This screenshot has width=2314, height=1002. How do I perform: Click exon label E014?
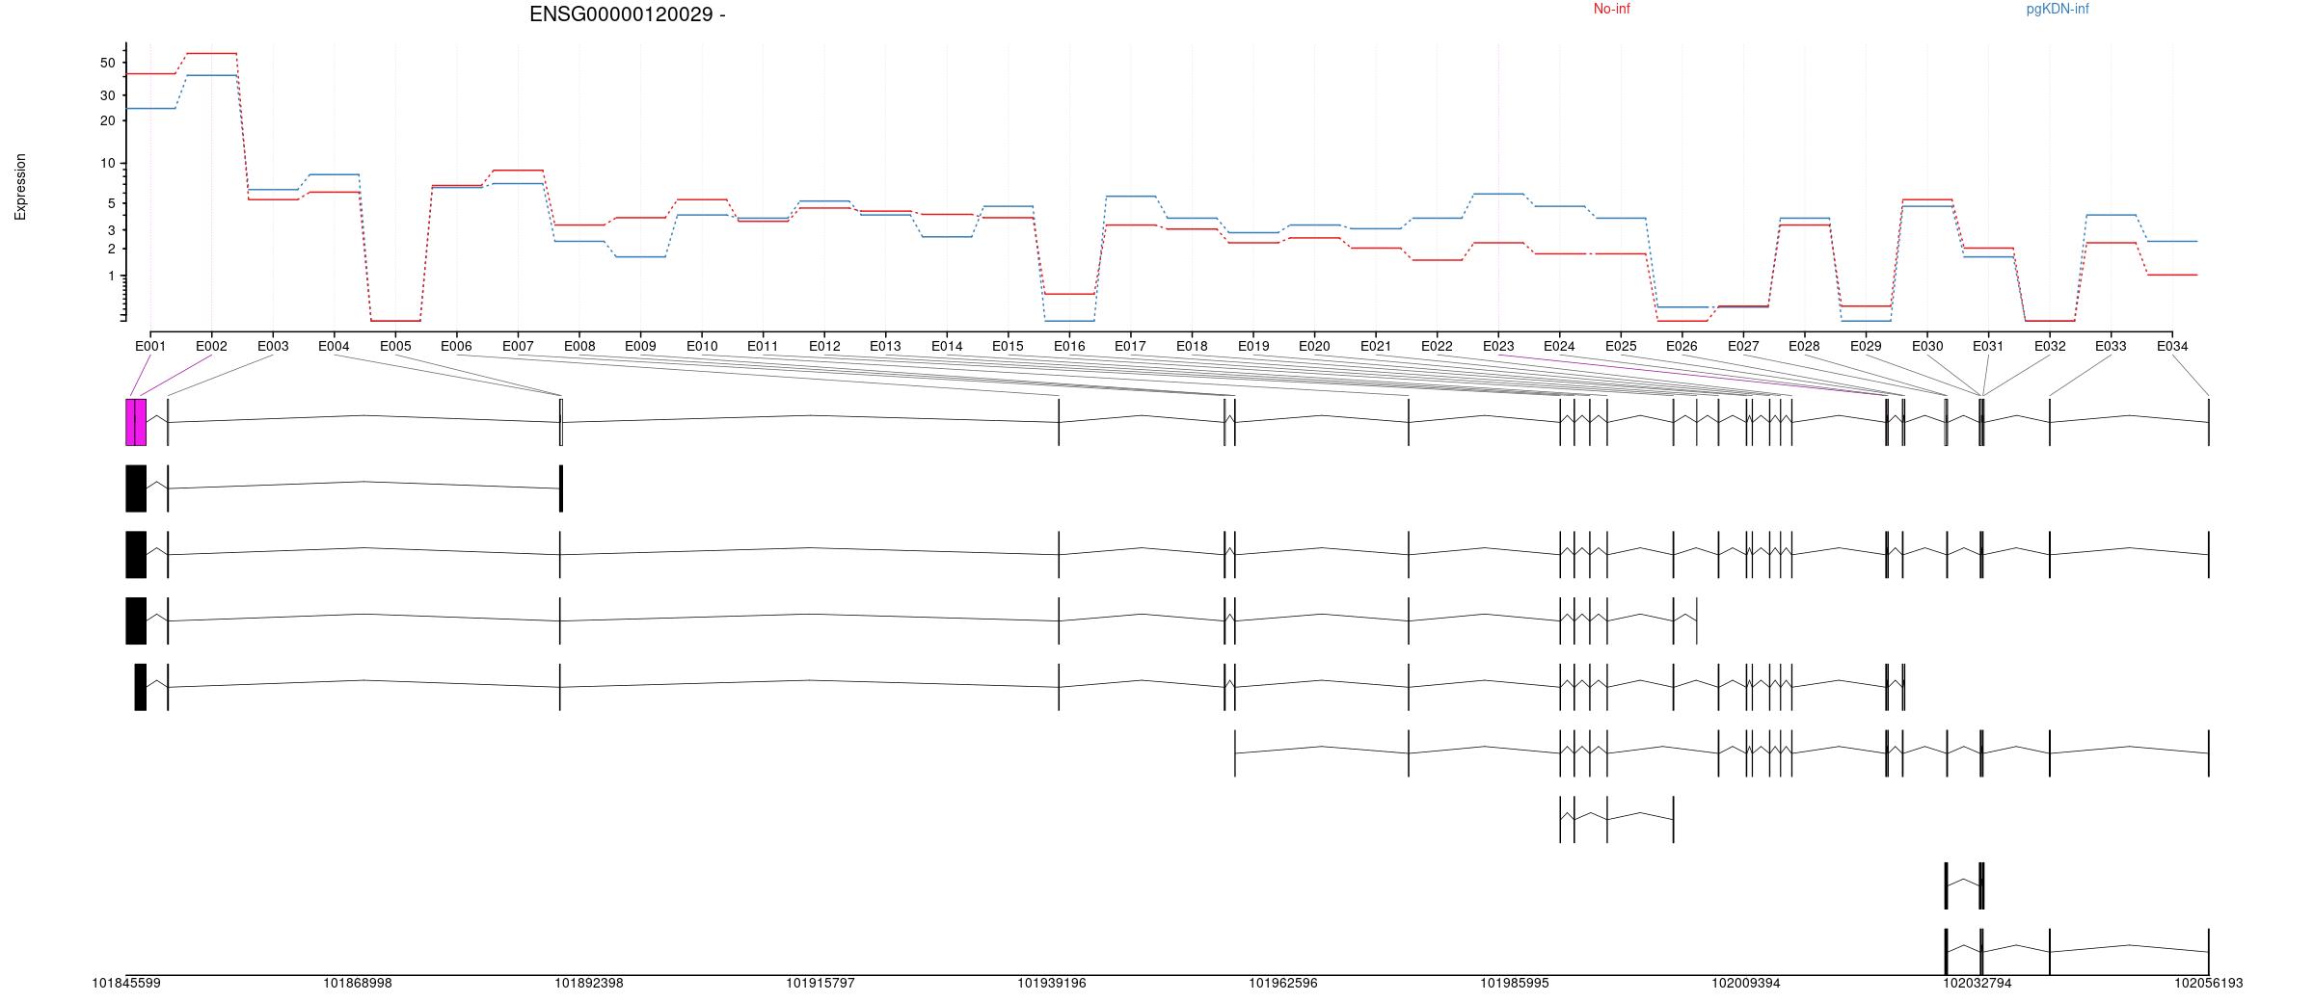pos(947,346)
